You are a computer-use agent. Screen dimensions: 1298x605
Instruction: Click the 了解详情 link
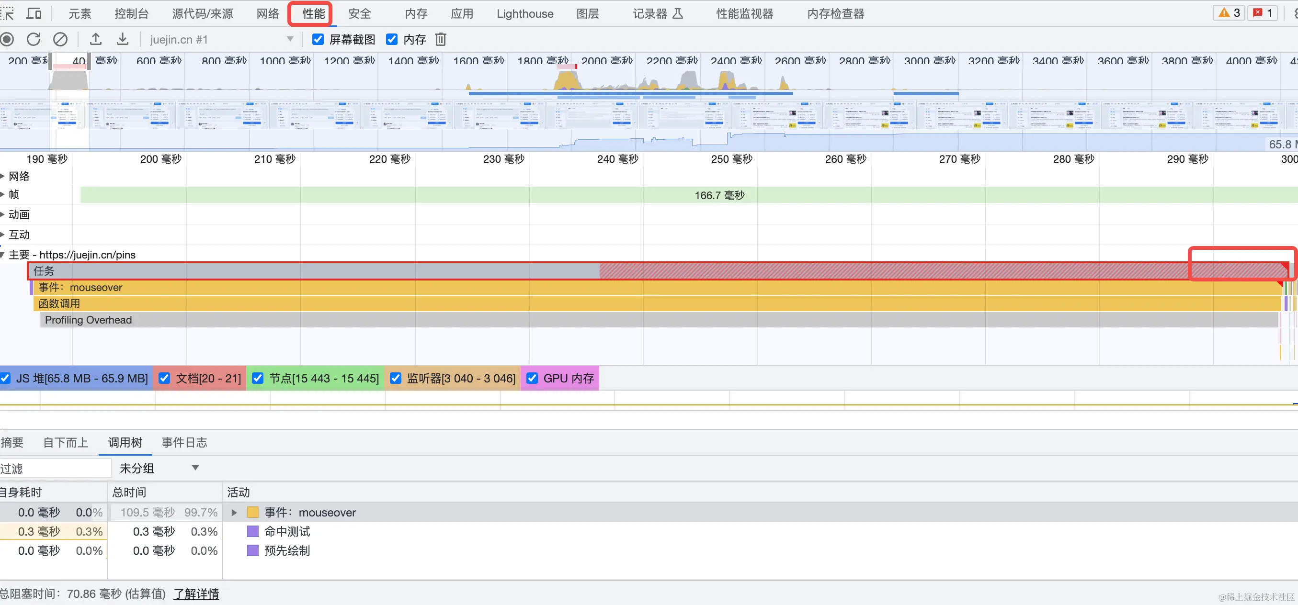click(x=196, y=594)
